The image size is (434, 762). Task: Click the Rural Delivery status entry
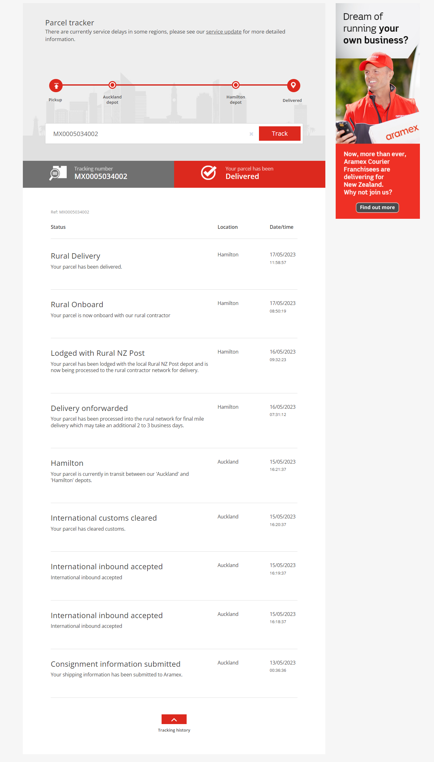[x=75, y=256]
